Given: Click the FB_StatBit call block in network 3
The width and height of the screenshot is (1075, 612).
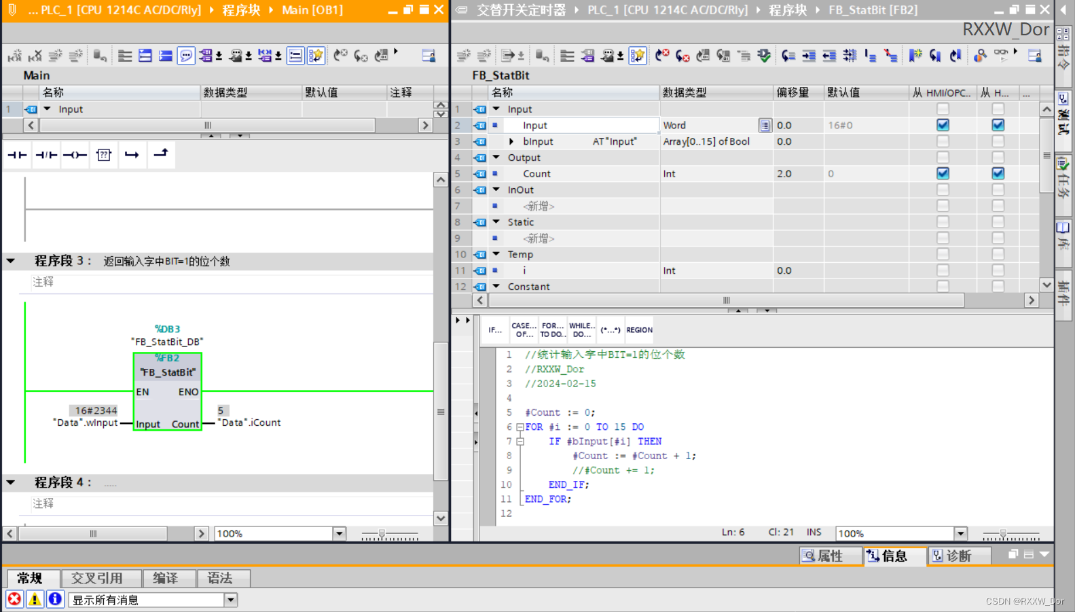Looking at the screenshot, I should pos(168,391).
